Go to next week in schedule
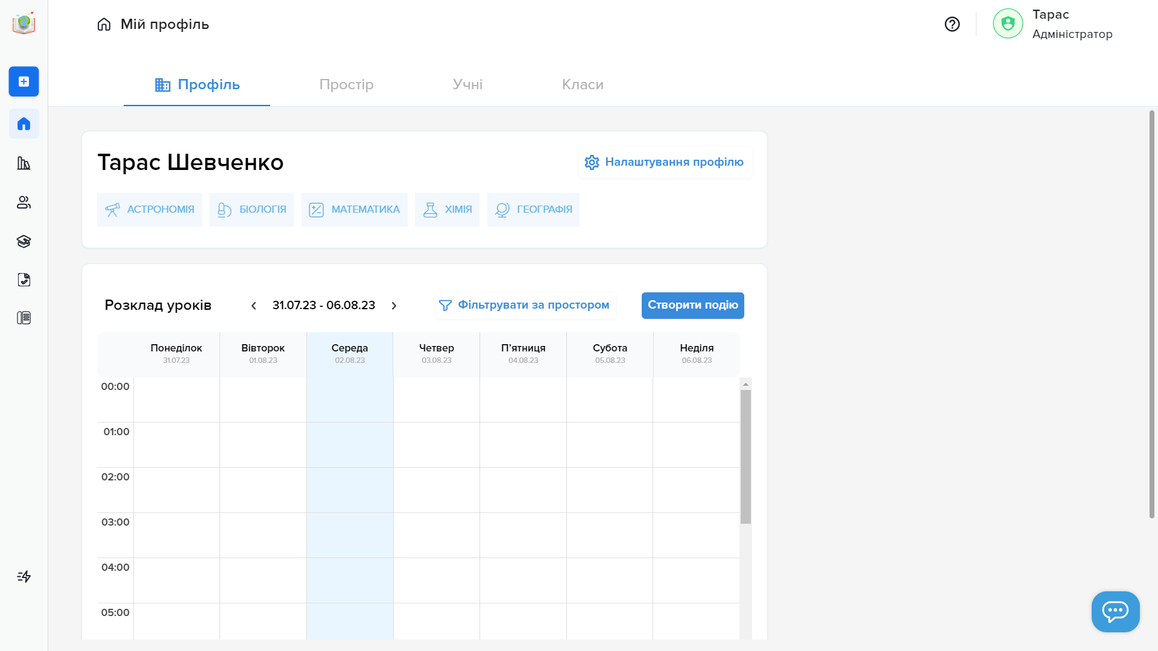Screen dimensions: 1158x651 click(x=394, y=306)
